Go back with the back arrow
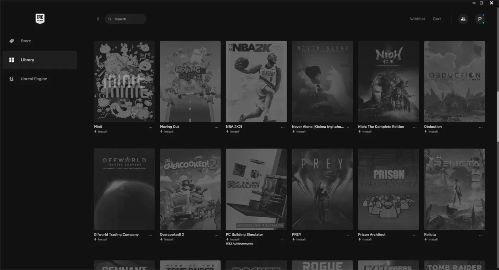499x270 pixels. pyautogui.click(x=98, y=19)
